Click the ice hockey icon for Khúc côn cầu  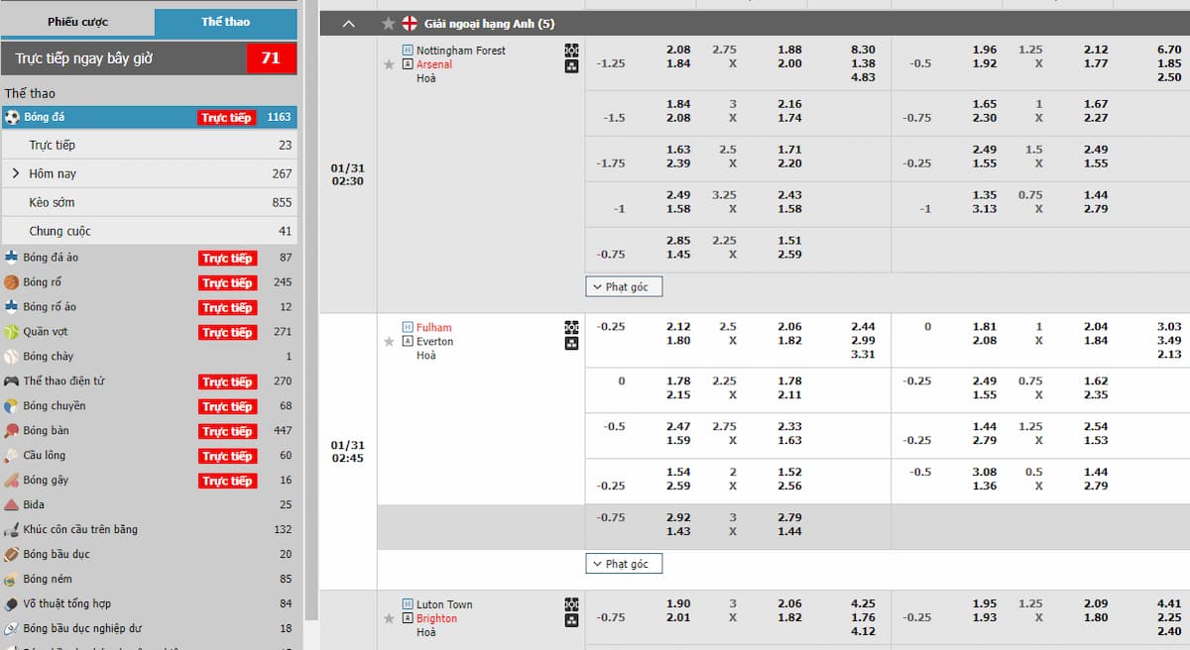[x=12, y=530]
